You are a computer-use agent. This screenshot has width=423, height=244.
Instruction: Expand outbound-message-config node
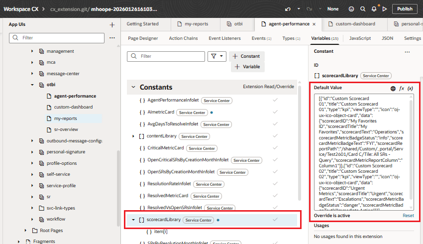[x=32, y=140]
